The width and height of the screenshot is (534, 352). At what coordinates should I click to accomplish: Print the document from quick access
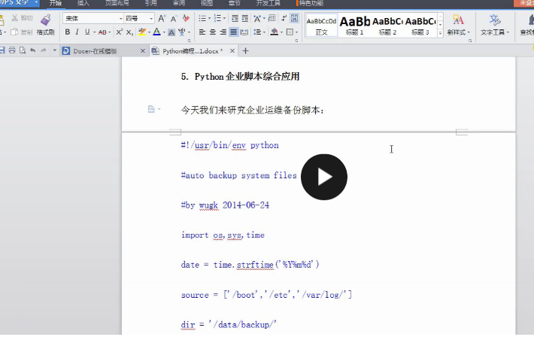(x=12, y=50)
